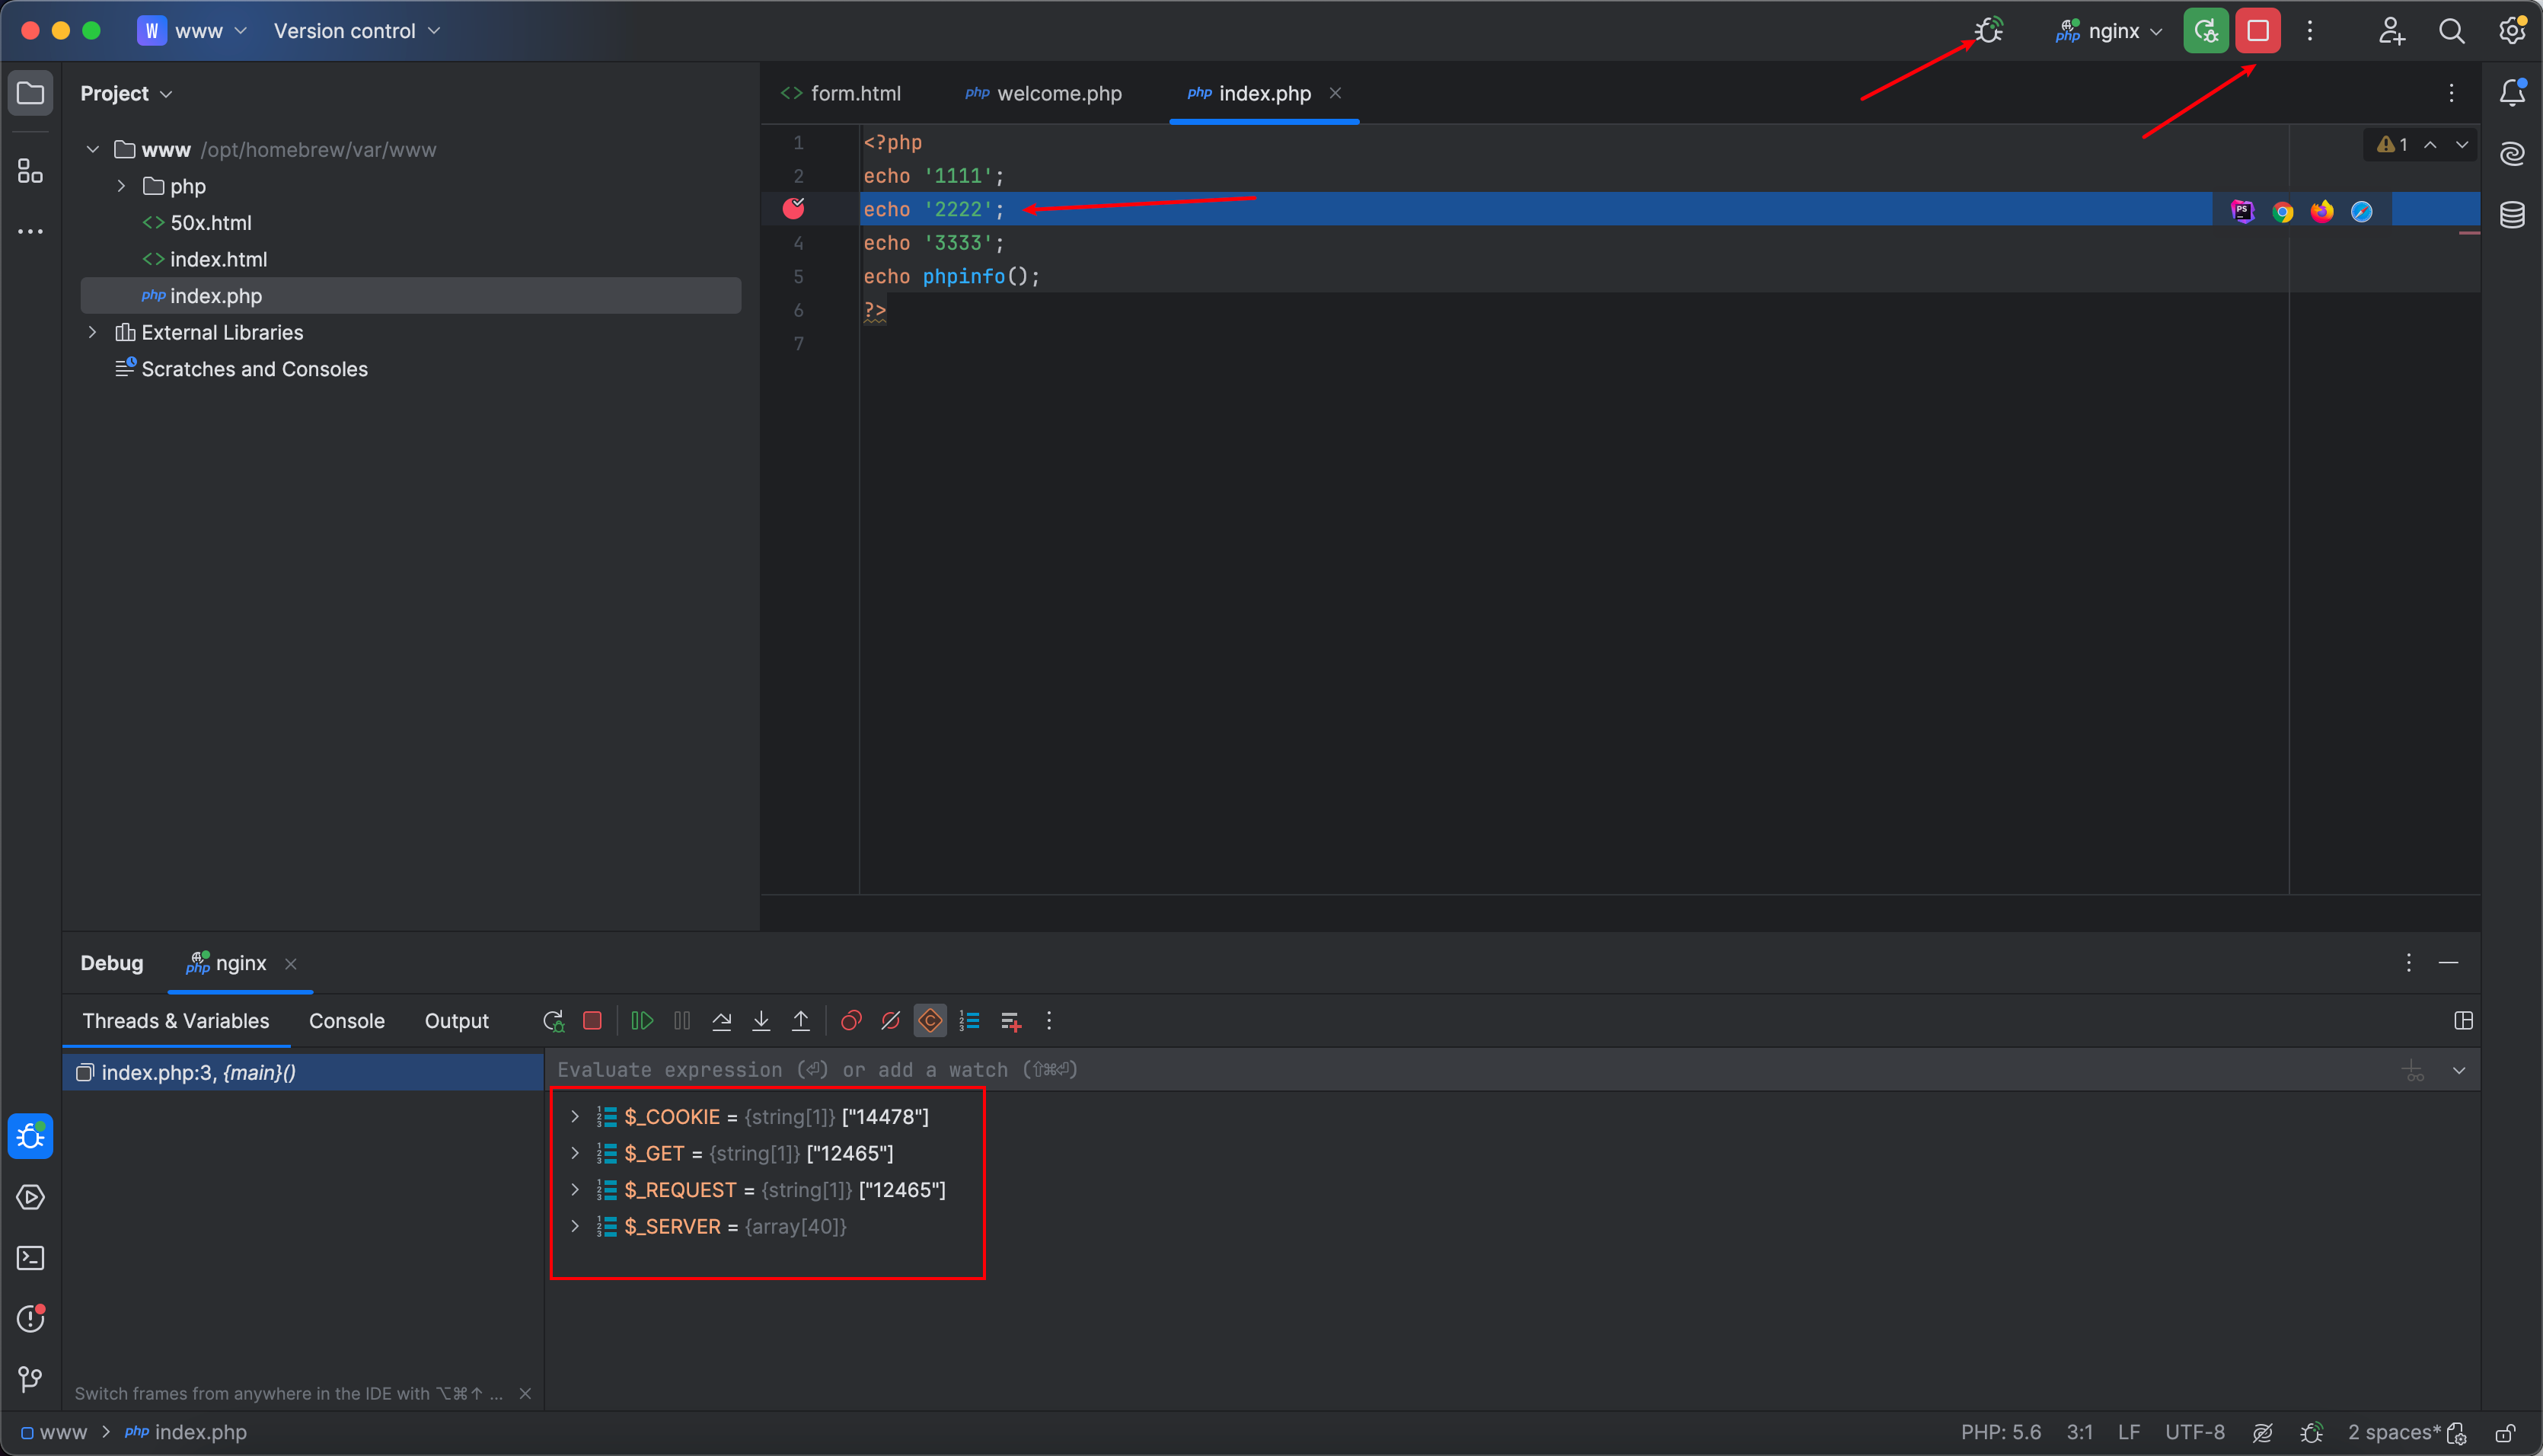Open Project view options dropdown

[x=126, y=93]
